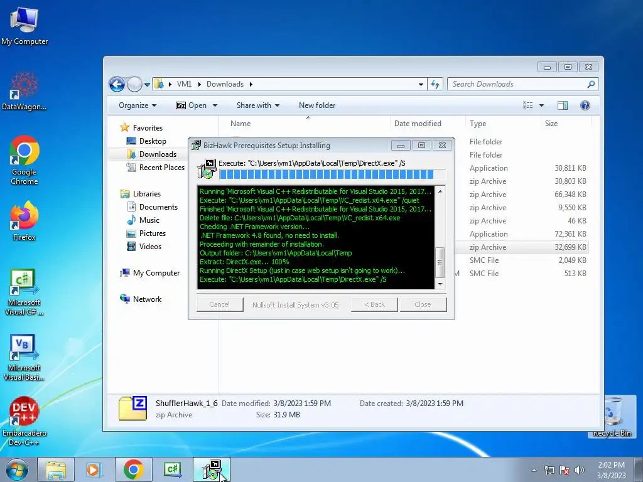The width and height of the screenshot is (643, 482).
Task: Show hidden tray icons arrow
Action: tap(534, 470)
